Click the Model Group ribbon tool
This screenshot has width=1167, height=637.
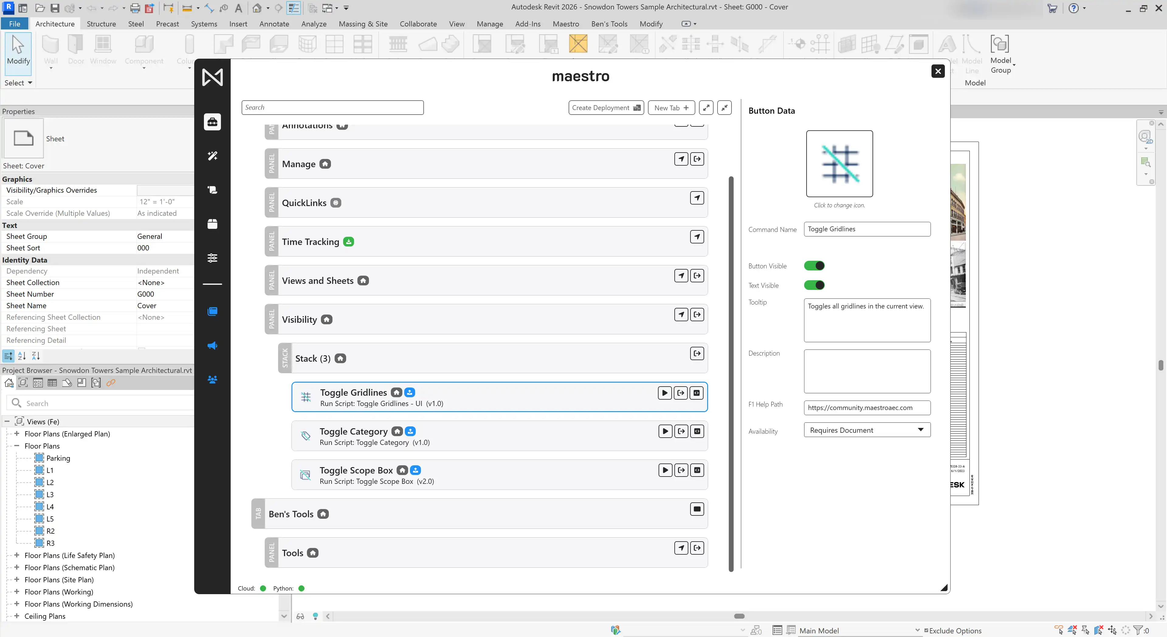pyautogui.click(x=1001, y=54)
